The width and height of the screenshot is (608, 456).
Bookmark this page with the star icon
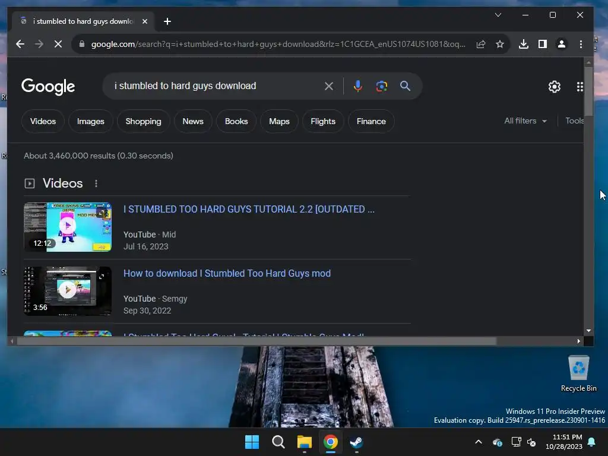500,44
